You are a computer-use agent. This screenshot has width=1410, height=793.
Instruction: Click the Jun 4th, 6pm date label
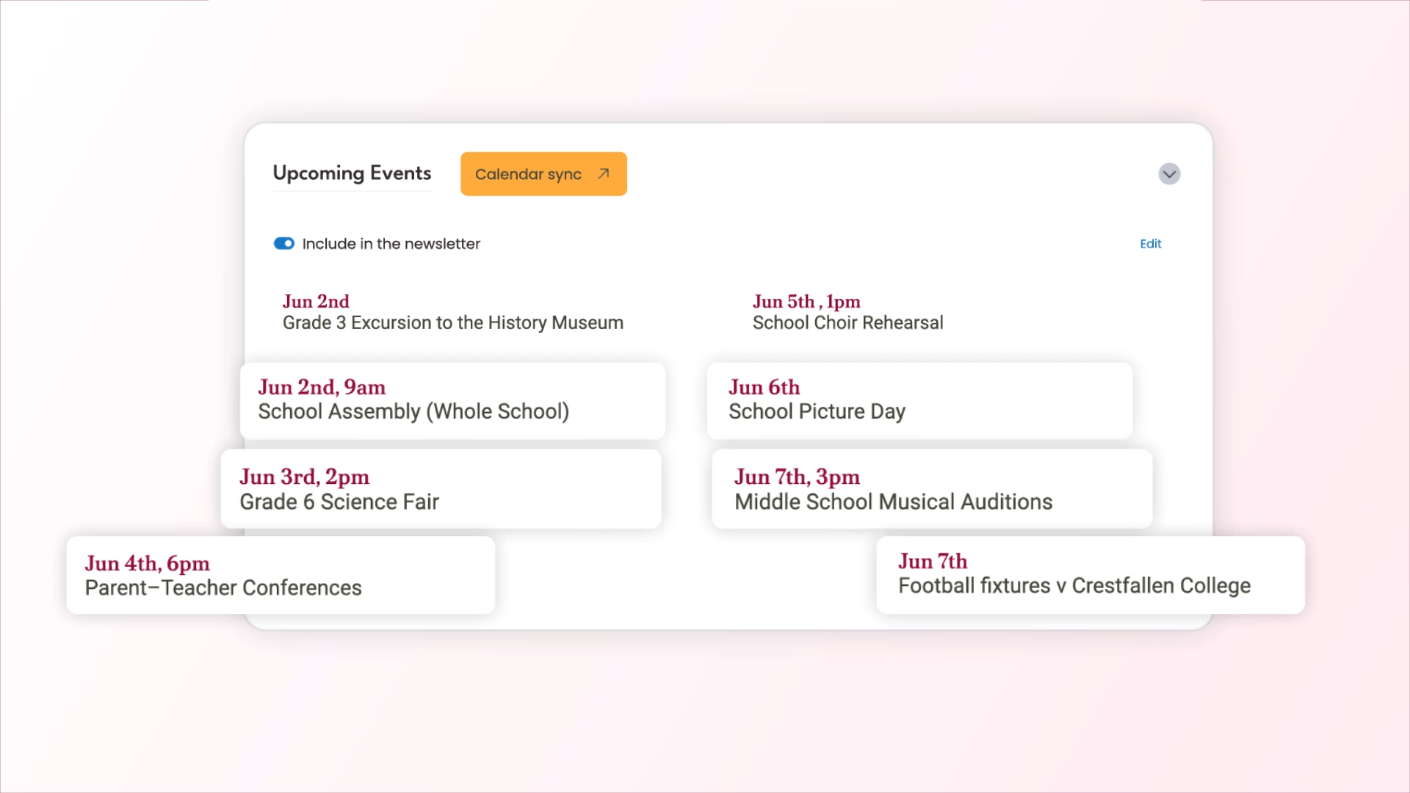147,563
